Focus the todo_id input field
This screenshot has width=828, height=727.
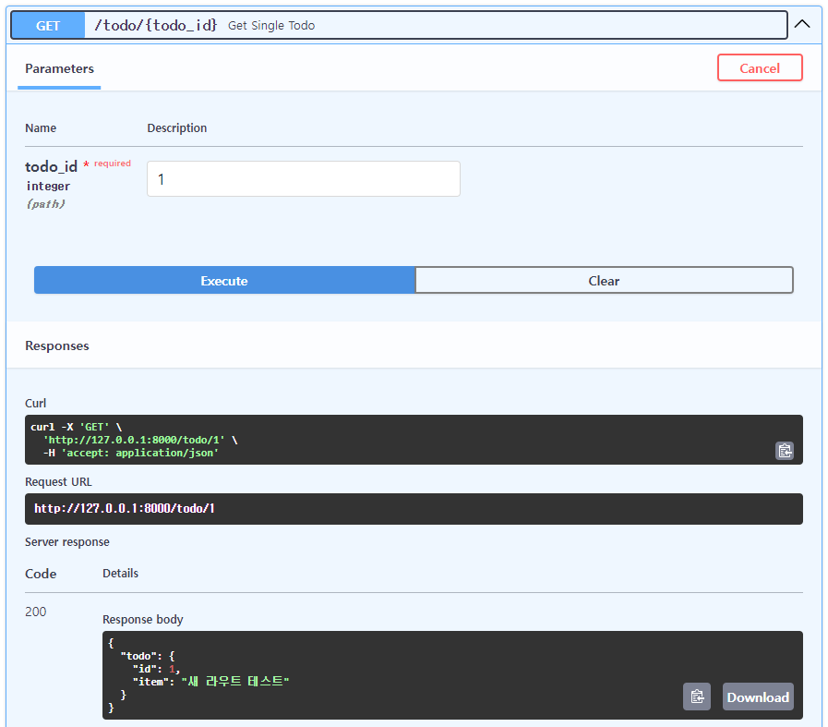[x=304, y=179]
